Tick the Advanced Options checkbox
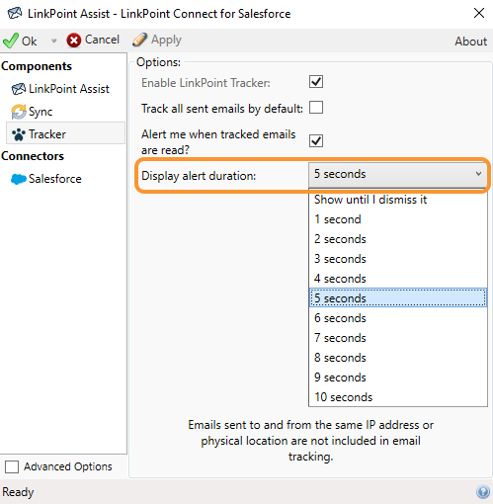The height and width of the screenshot is (504, 493). point(12,466)
